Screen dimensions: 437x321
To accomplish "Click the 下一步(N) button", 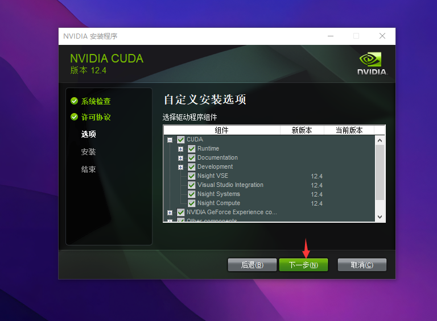I will tap(303, 265).
